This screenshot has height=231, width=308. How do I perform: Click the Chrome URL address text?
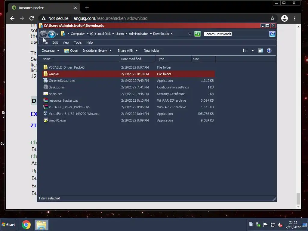click(x=110, y=18)
